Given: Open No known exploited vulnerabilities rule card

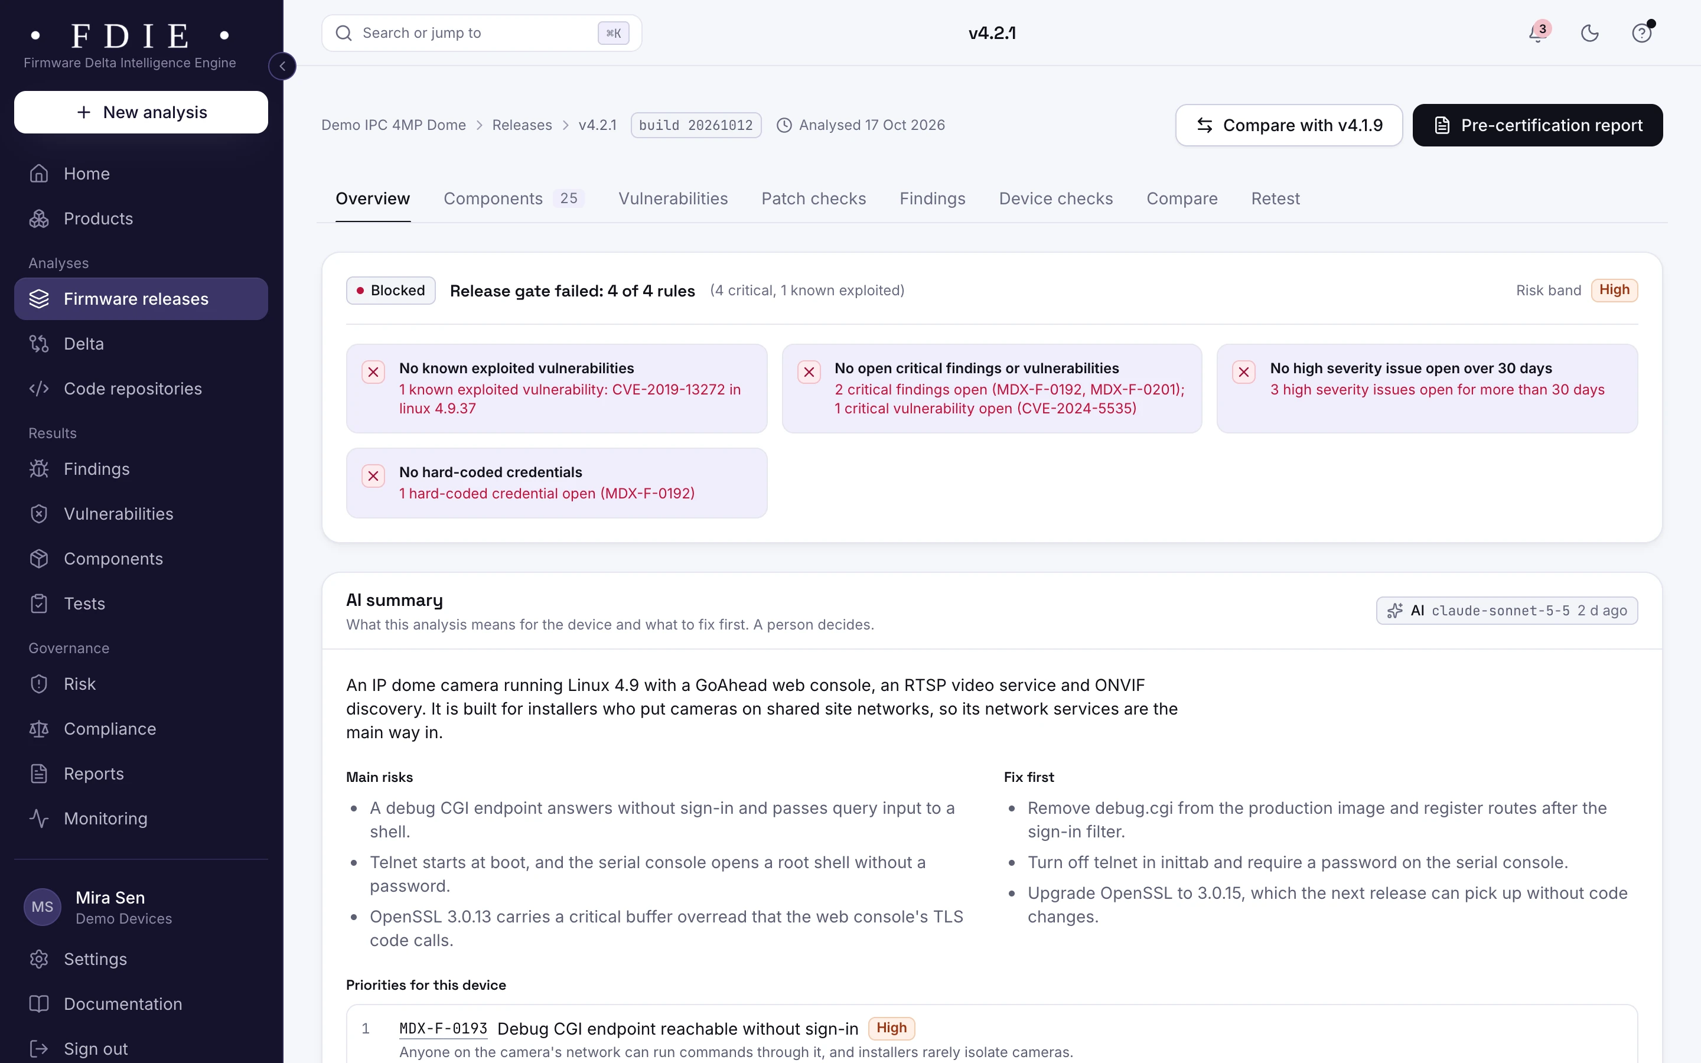Looking at the screenshot, I should (x=557, y=388).
